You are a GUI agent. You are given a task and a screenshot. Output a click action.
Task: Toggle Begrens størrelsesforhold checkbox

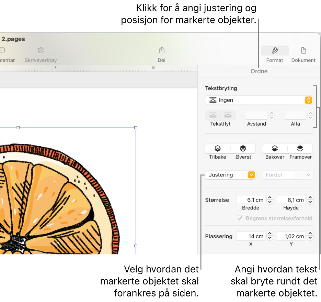click(240, 218)
